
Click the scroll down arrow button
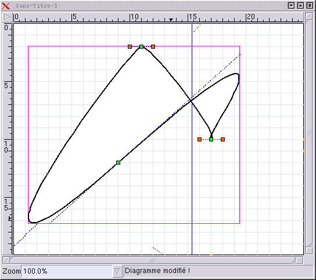click(x=309, y=250)
